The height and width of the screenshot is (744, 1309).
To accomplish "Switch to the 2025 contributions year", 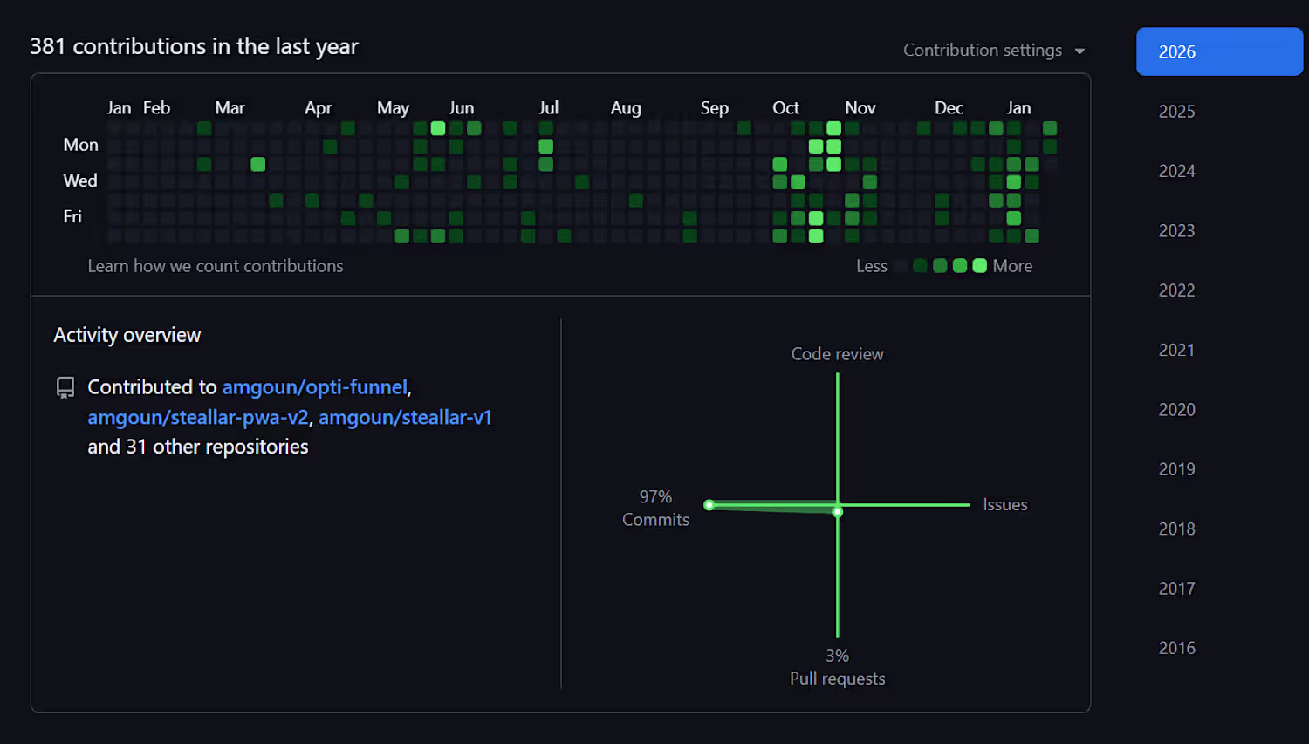I will pos(1176,112).
